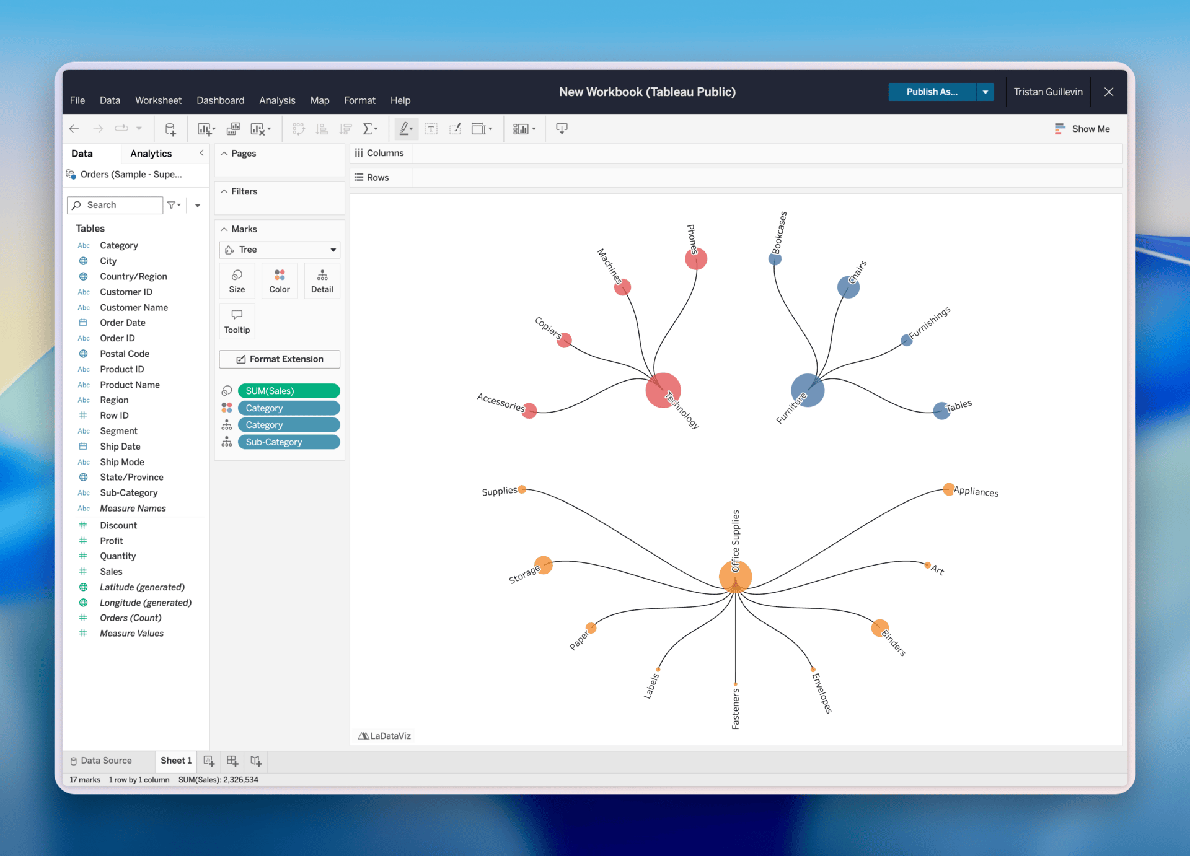This screenshot has width=1190, height=856.
Task: Click the new dashboard tab icon
Action: 232,761
